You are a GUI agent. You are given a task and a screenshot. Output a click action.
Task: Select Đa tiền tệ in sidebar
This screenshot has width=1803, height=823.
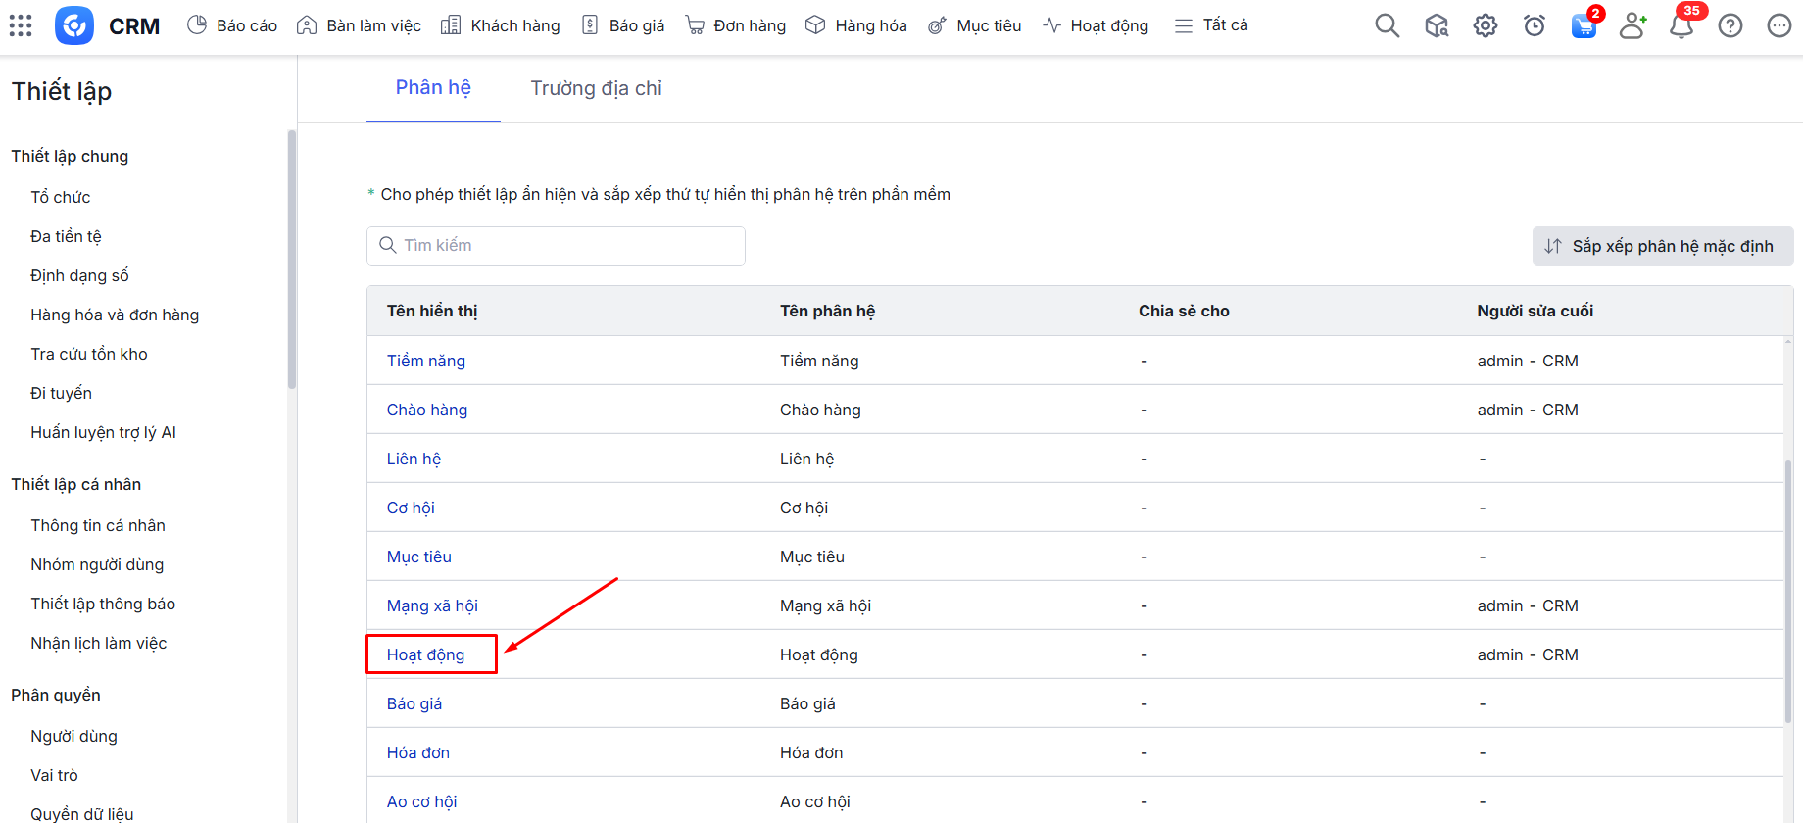click(x=66, y=236)
